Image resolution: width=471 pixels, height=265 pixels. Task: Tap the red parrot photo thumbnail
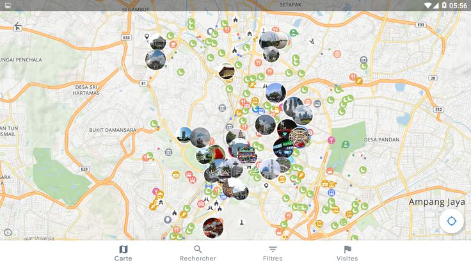217,154
